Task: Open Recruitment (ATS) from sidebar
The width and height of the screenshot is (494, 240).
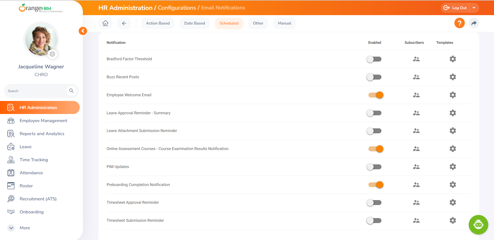Action: coord(38,199)
